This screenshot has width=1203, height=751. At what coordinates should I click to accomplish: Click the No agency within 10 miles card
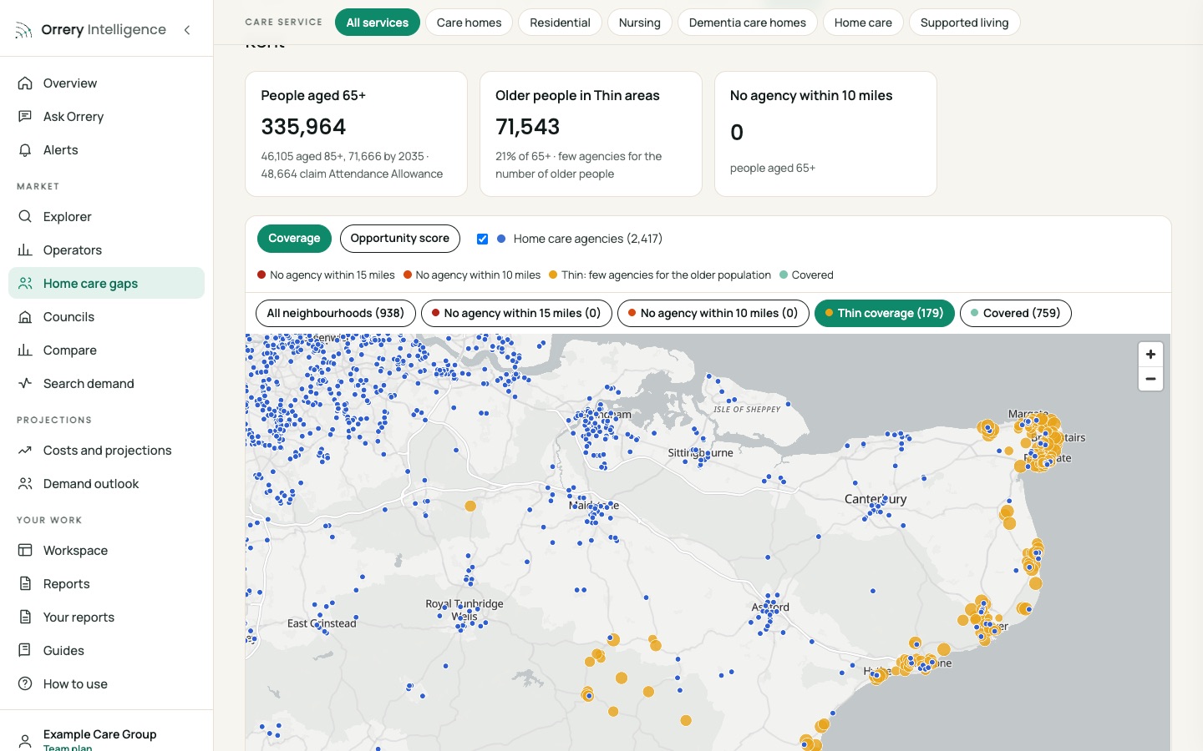click(825, 134)
